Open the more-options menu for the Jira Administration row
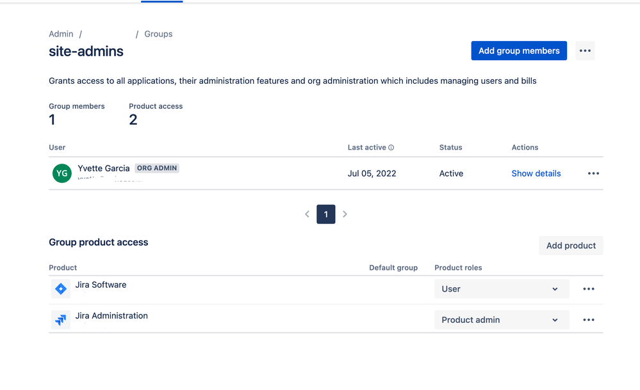Screen dimensions: 640x390 point(589,320)
